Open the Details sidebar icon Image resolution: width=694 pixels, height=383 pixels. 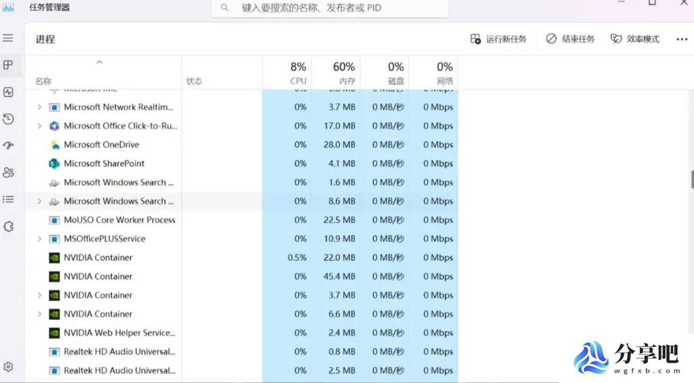[x=8, y=200]
